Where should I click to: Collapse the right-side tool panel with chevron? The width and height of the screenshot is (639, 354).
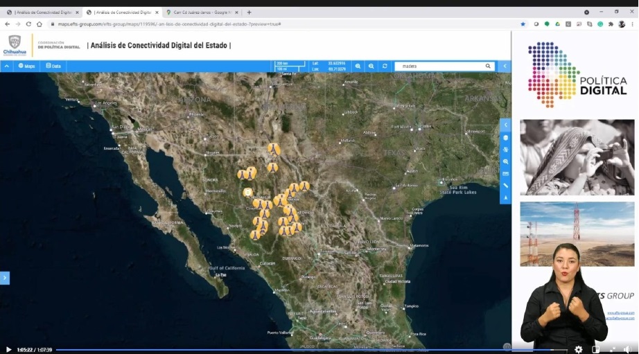(505, 125)
